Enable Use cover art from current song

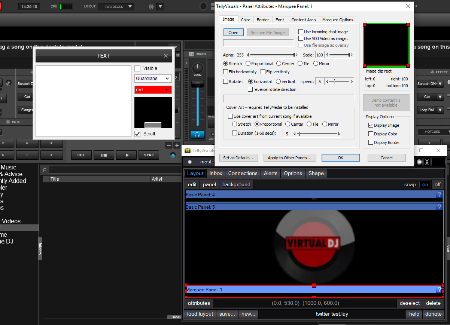pyautogui.click(x=230, y=116)
